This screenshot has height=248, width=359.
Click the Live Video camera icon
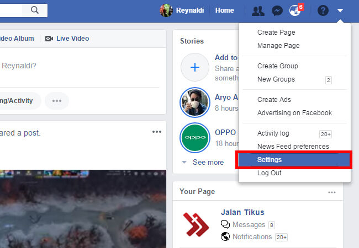pos(49,39)
